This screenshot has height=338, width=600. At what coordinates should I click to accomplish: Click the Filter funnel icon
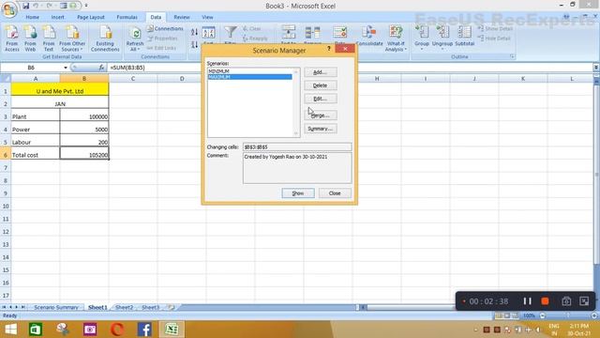231,33
